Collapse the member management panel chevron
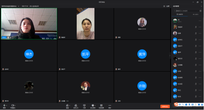The height and width of the screenshot is (110, 204). point(201,6)
